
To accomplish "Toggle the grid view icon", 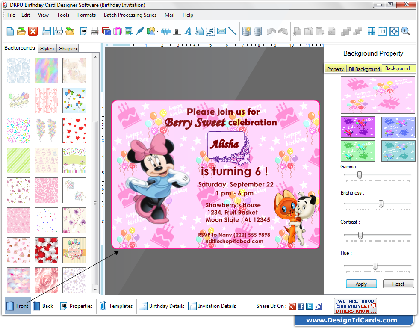I will [x=372, y=31].
